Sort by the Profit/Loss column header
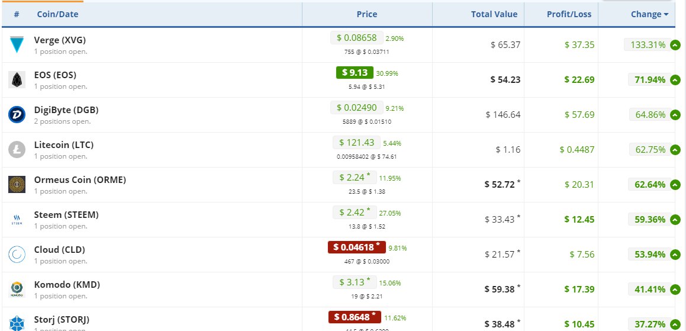The height and width of the screenshot is (331, 686). (x=569, y=14)
